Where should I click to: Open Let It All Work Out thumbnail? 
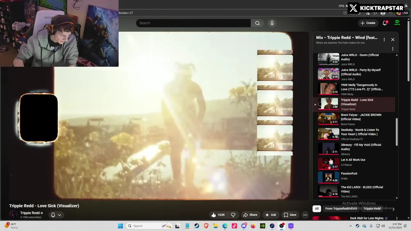[328, 164]
